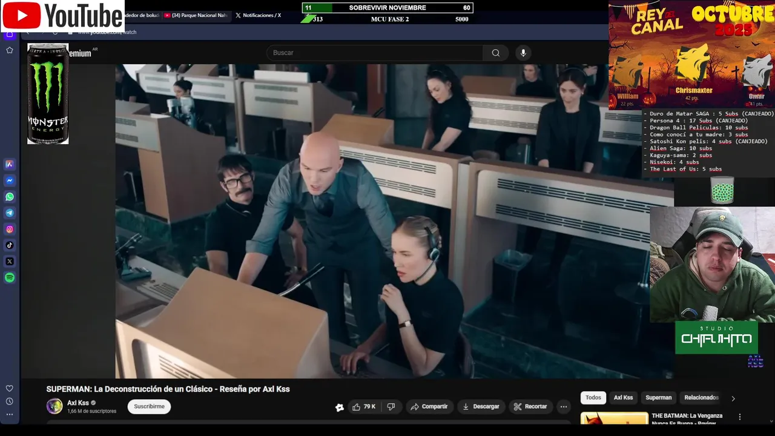Open TikTok in the browser sidebar
The image size is (775, 436).
(10, 245)
